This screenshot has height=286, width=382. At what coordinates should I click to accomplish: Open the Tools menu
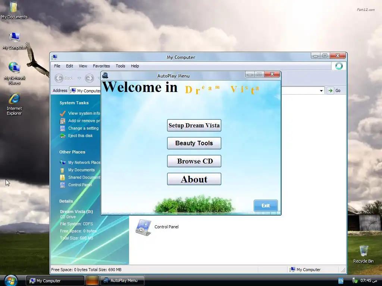(120, 66)
